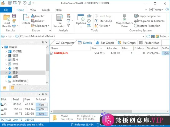Open the Clipboard export dropdown
Screen dimensions: 170x127
pos(40,26)
